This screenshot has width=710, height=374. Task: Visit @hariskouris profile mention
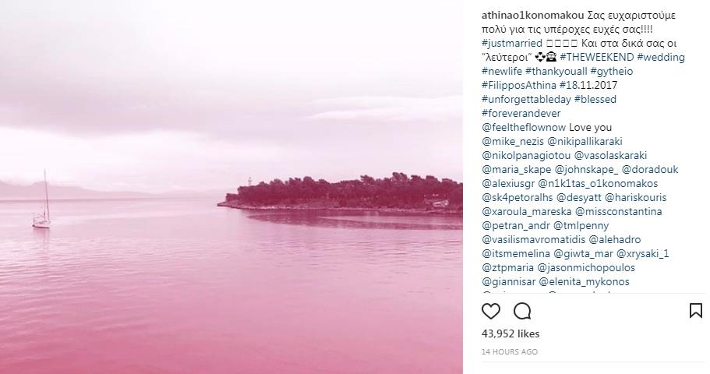(636, 197)
